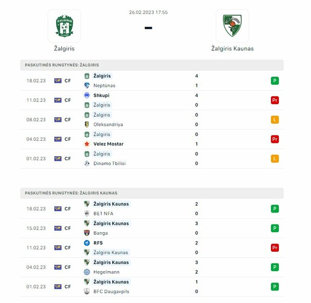Click the BFC Daugavpils team crest icon
This screenshot has height=303, width=311.
(x=87, y=291)
